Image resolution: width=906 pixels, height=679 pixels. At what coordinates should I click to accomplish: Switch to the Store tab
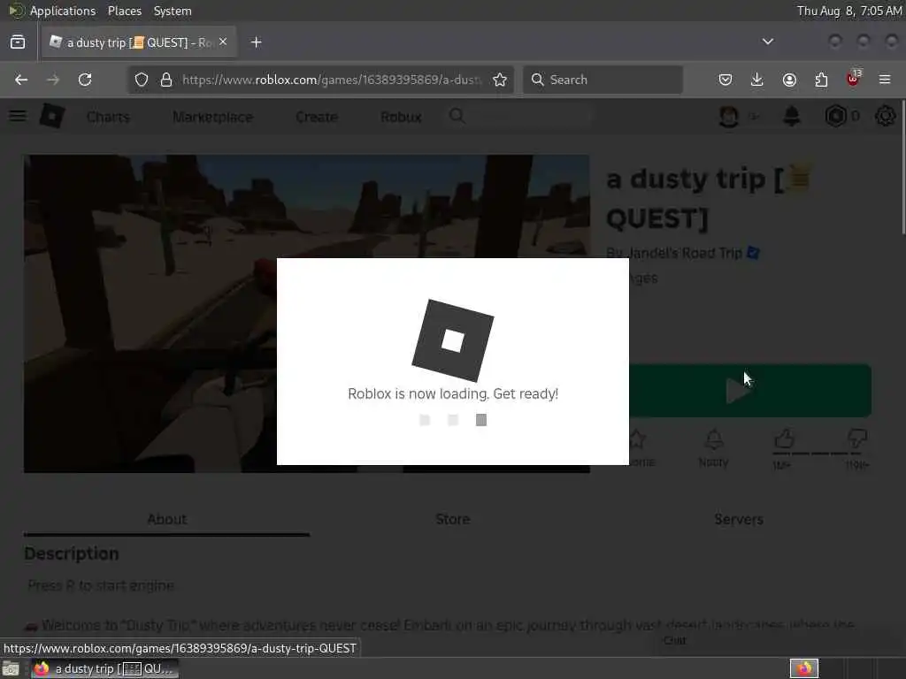point(452,519)
